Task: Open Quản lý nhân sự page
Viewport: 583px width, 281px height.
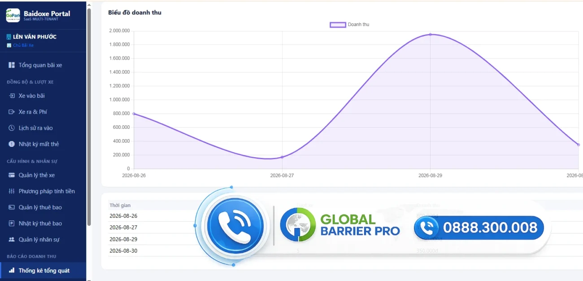Action: pos(43,240)
